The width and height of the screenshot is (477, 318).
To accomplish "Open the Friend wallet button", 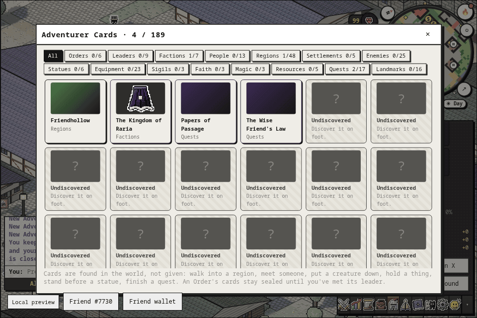I will tap(153, 302).
